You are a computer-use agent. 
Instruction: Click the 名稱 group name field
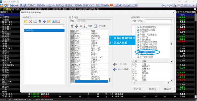coord(94,21)
